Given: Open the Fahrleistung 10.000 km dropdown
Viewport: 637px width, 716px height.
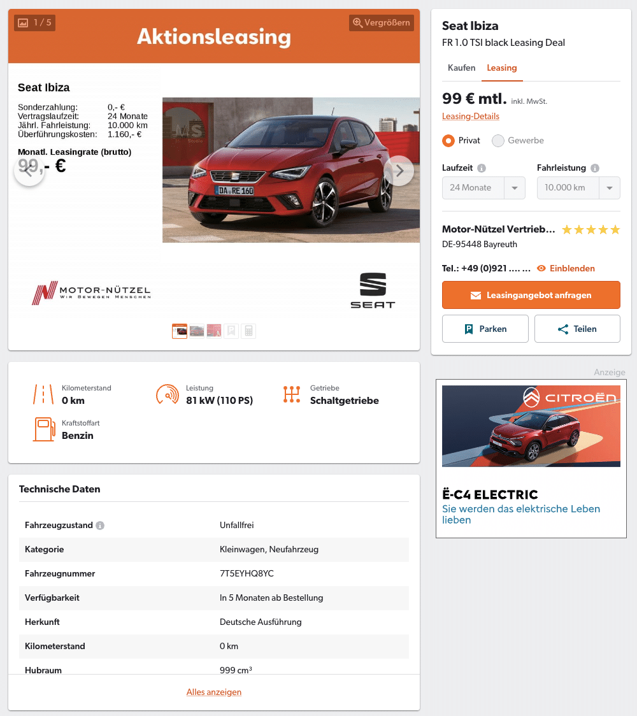Looking at the screenshot, I should pos(578,188).
